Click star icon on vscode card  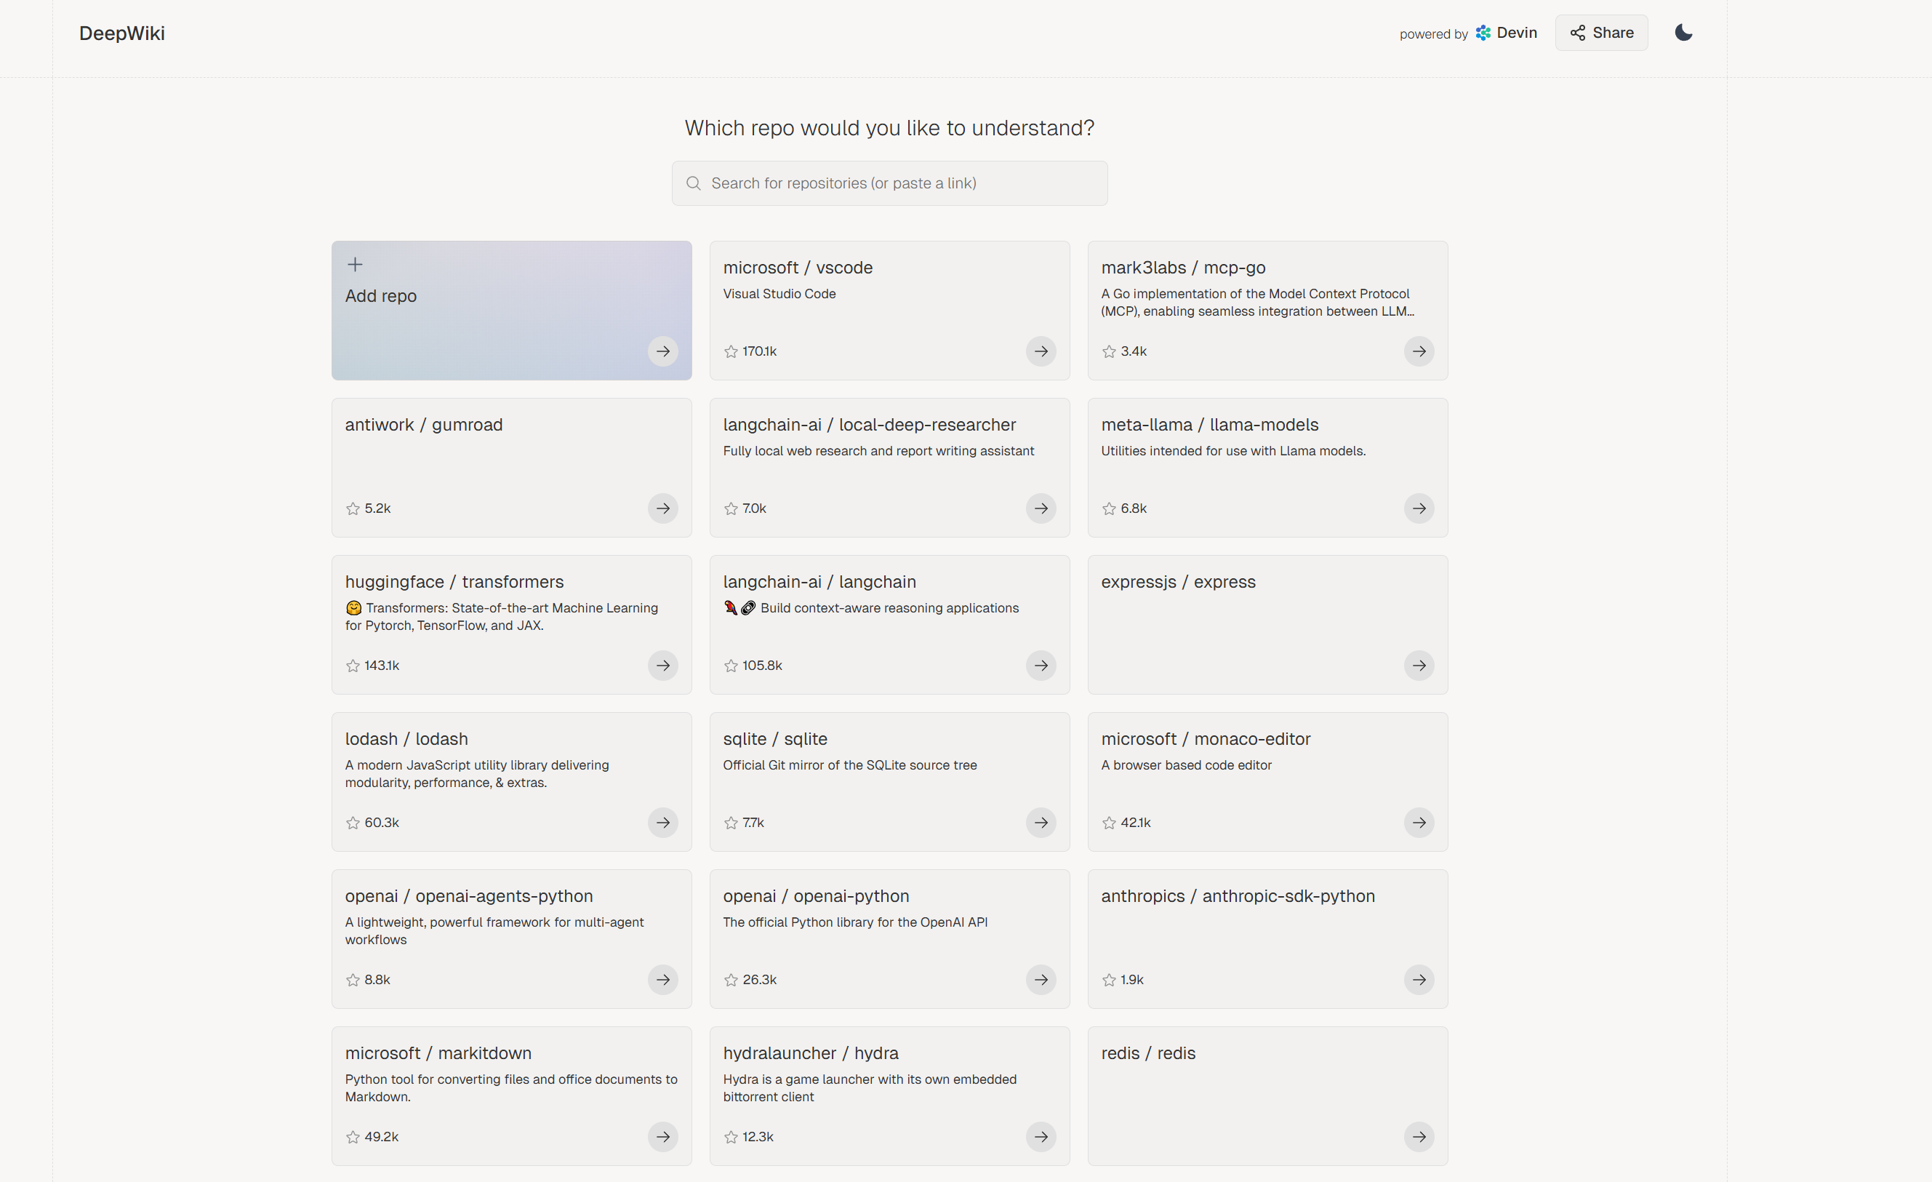[731, 351]
